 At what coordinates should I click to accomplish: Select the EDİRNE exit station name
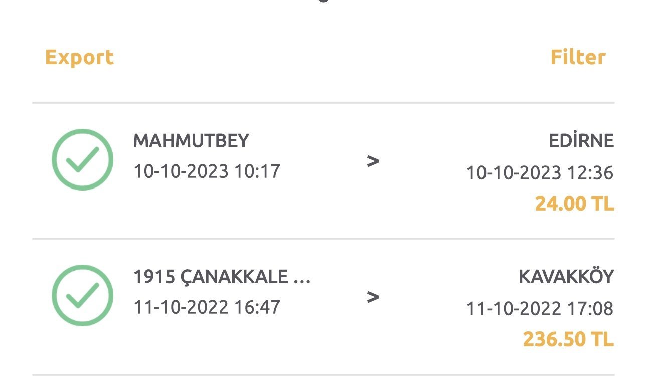pos(581,141)
